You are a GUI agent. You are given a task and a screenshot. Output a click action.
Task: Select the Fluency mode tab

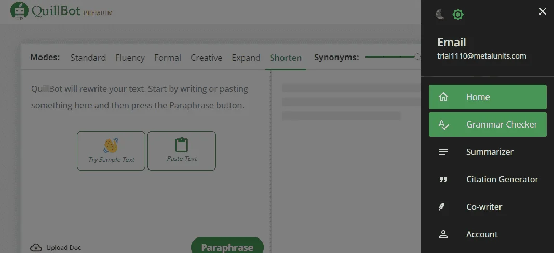pos(130,58)
